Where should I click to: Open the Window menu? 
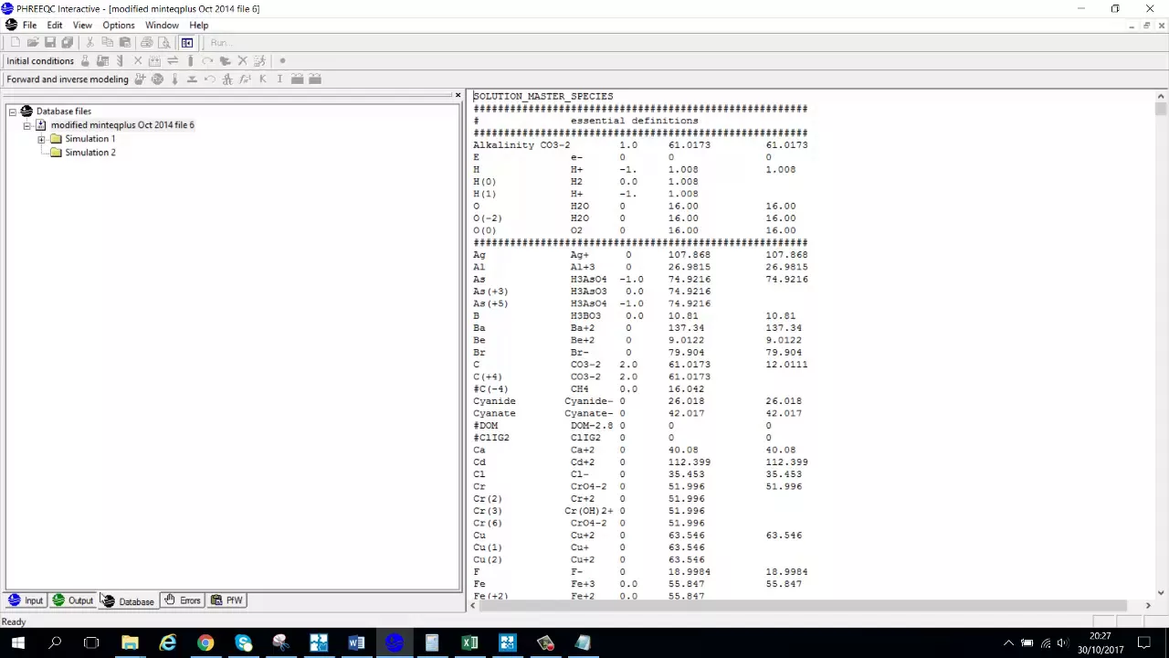[x=162, y=26]
